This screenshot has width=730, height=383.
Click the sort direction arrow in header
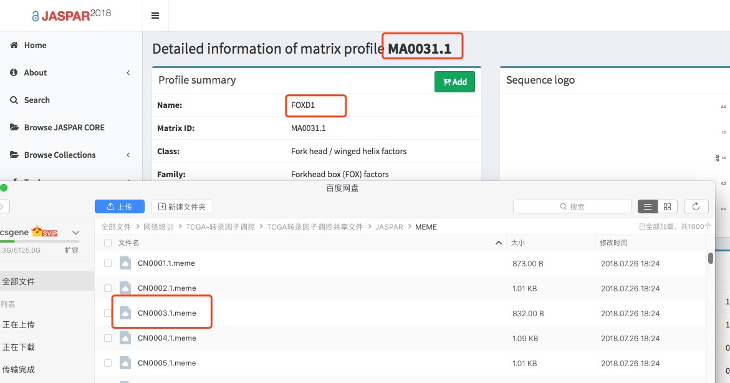pos(499,243)
